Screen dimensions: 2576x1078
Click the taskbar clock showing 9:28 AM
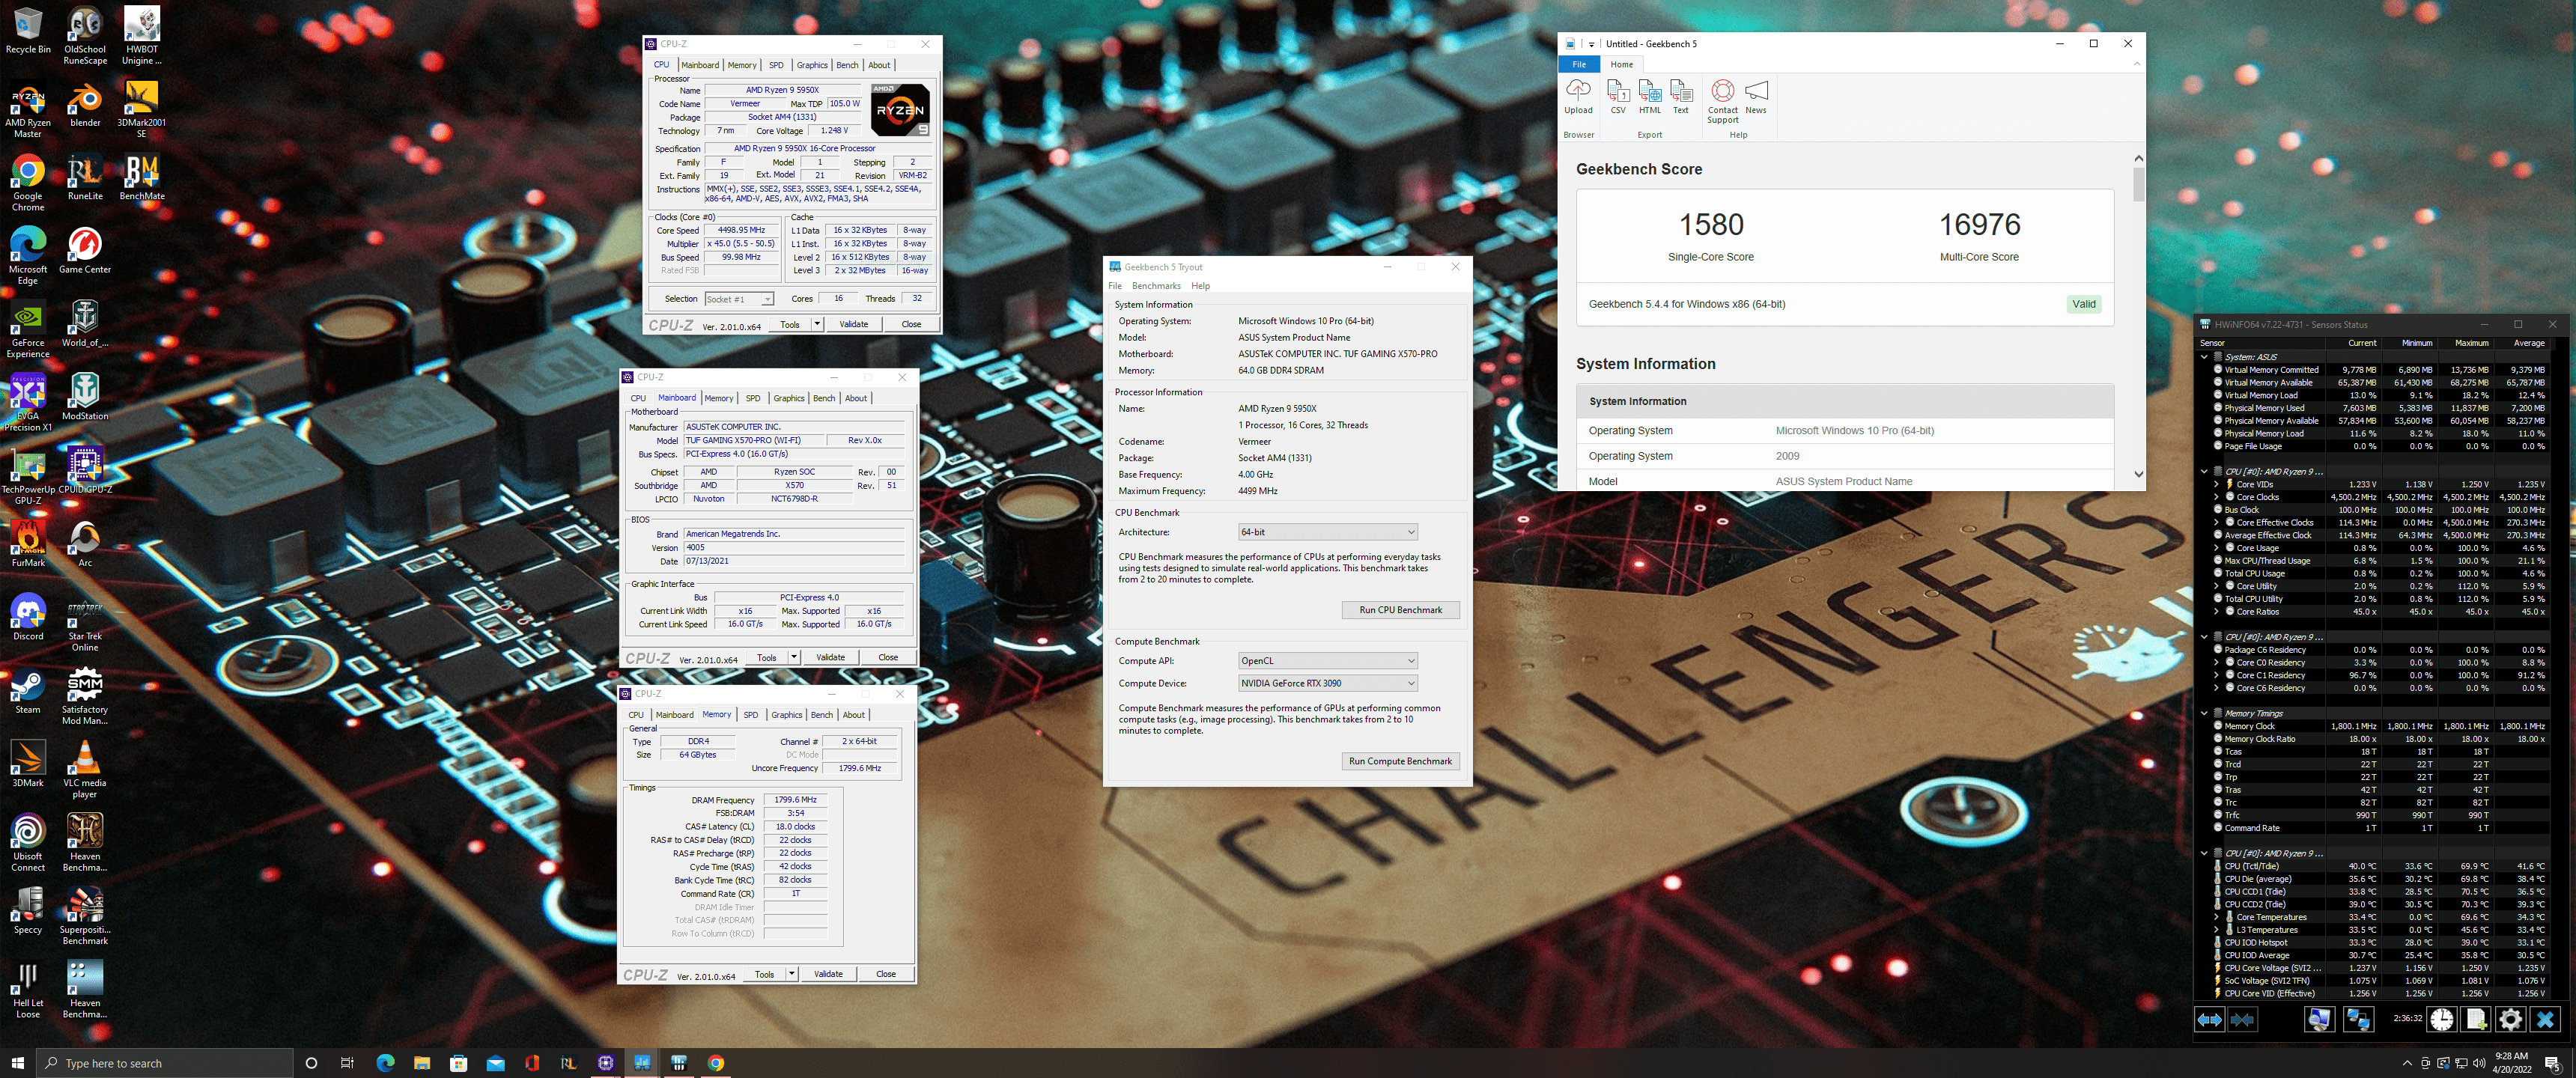click(2511, 1063)
